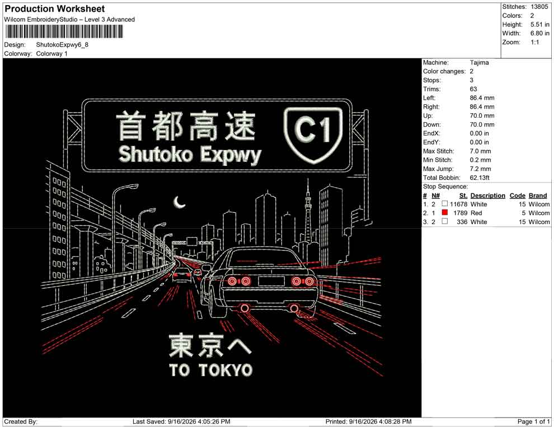This screenshot has width=554, height=427.
Task: Click the 'Created By:' footer label
Action: tap(21, 421)
